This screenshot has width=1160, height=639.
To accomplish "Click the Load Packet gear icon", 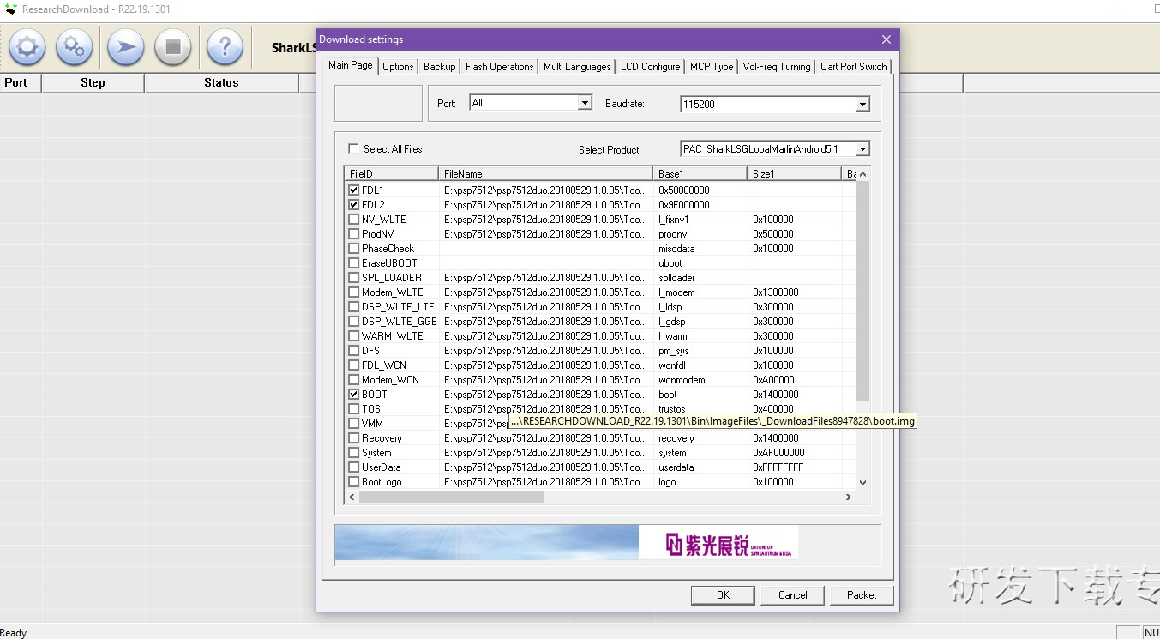I will (27, 46).
